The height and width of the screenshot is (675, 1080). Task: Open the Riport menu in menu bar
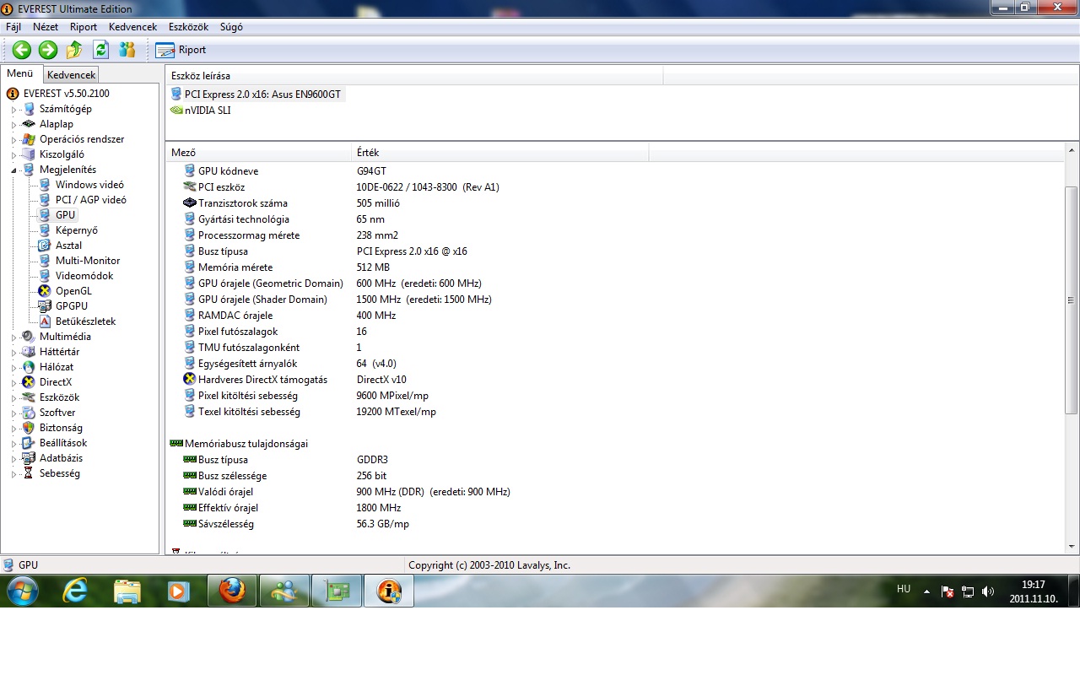click(84, 27)
